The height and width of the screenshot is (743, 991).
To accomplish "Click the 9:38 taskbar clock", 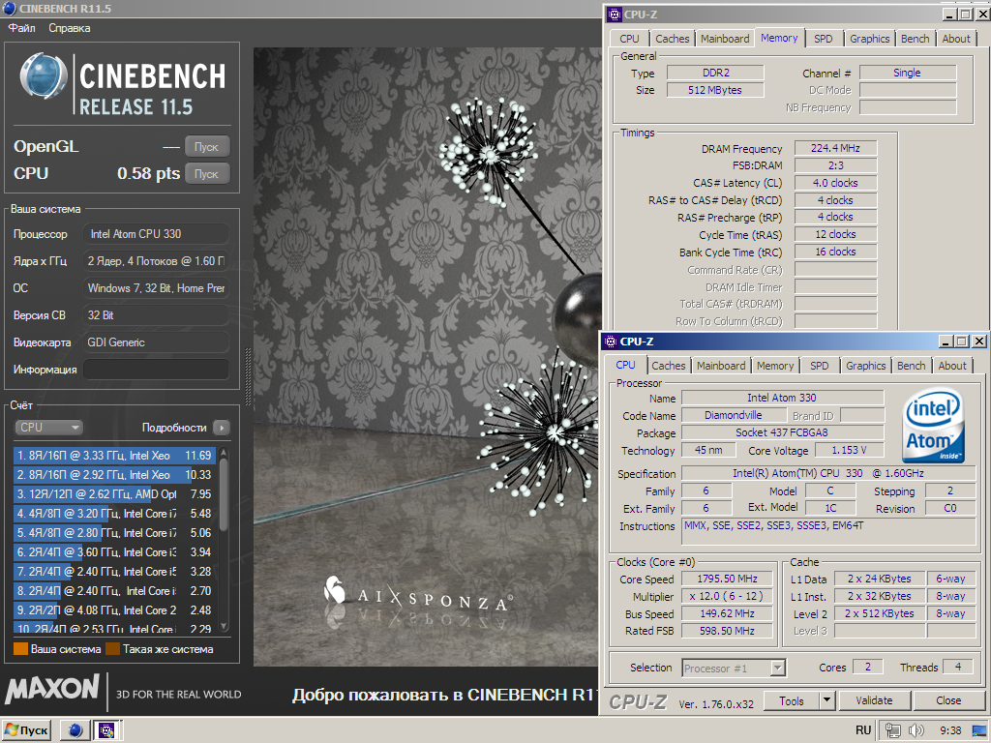I will point(950,730).
